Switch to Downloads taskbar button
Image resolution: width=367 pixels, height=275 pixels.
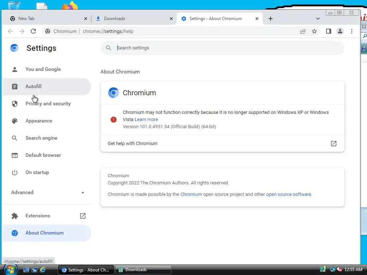click(x=143, y=270)
